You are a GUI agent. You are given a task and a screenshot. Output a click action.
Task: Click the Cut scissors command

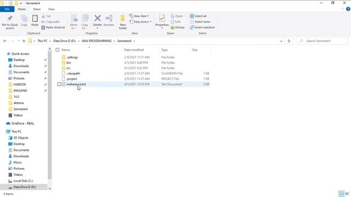[46, 16]
